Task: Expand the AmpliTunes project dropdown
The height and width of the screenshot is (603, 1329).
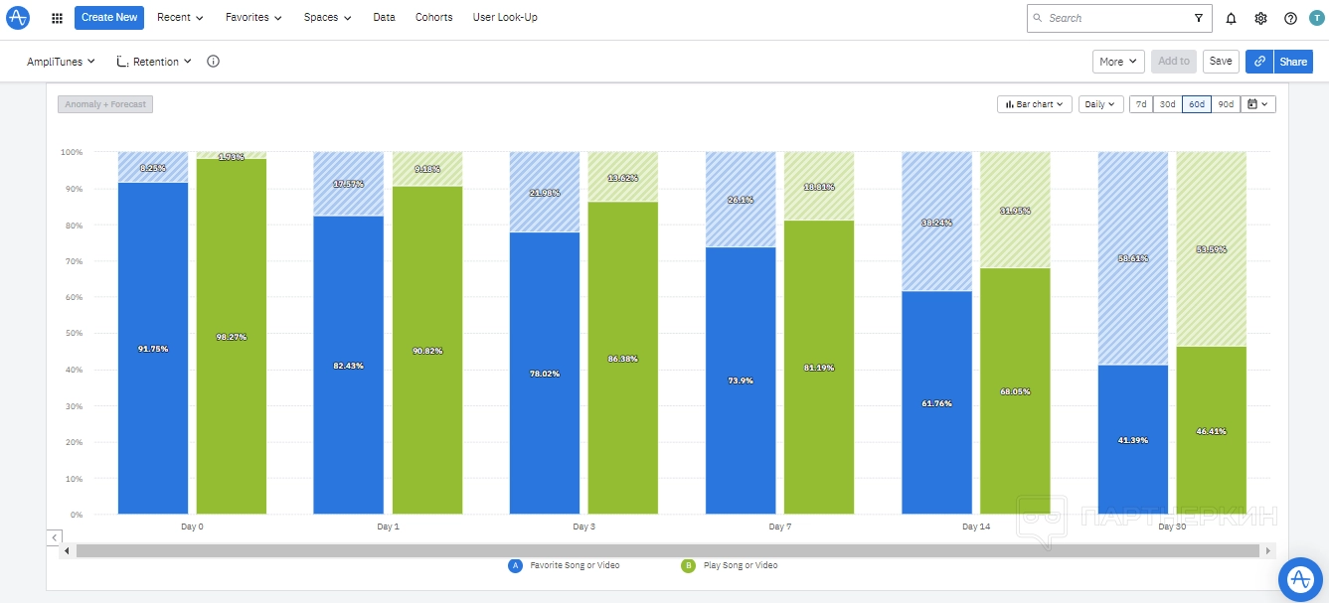Action: [61, 62]
